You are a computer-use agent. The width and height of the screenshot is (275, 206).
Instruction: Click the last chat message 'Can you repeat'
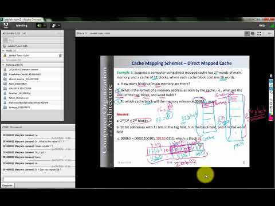(32, 169)
